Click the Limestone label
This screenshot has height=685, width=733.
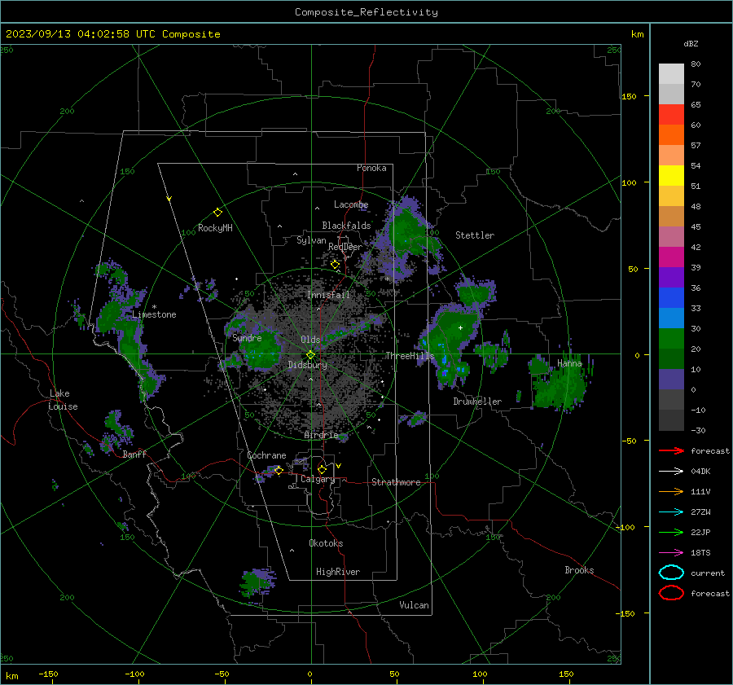pos(154,314)
